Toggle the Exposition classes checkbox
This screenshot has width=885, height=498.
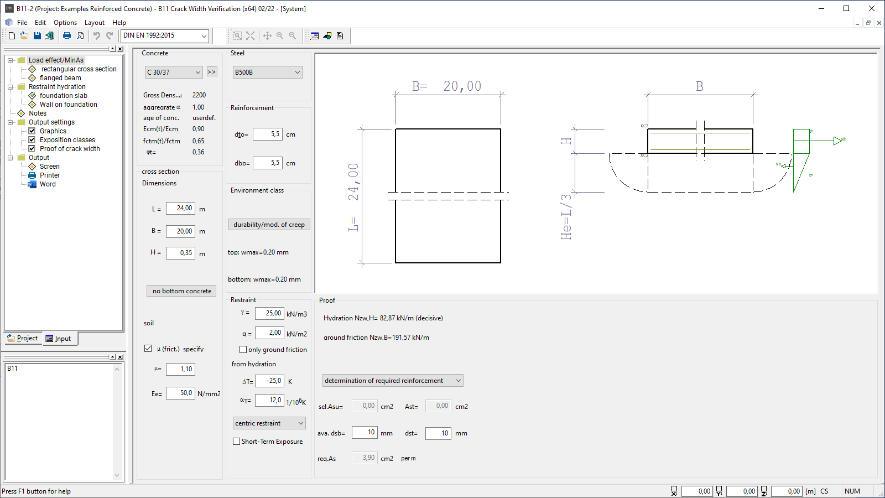pyautogui.click(x=32, y=140)
